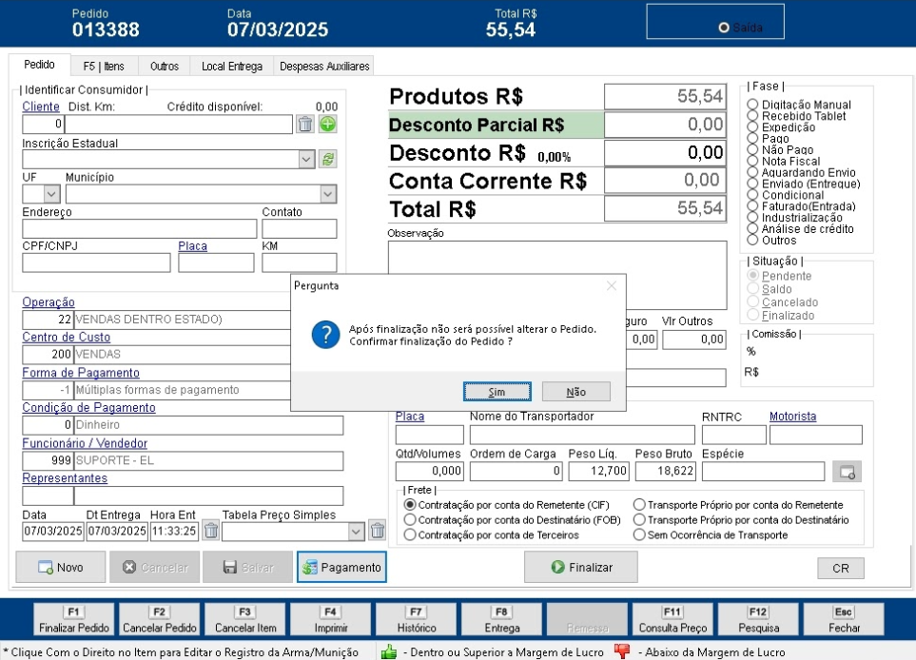Screen dimensions: 916x660
Task: Click the trash icon next to Cliente field
Action: pyautogui.click(x=305, y=124)
